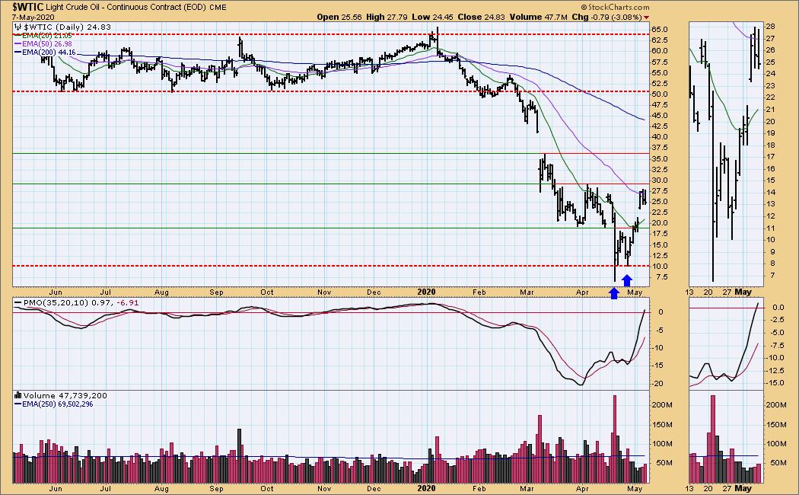Click the 21 label on zoomed price axis
The height and width of the screenshot is (495, 799).
(x=770, y=109)
